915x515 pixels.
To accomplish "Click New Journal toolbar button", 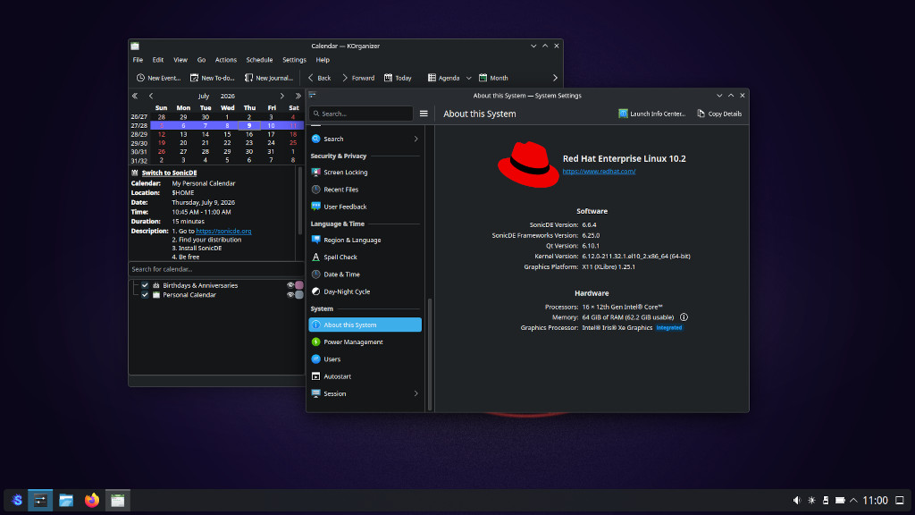I will [268, 78].
